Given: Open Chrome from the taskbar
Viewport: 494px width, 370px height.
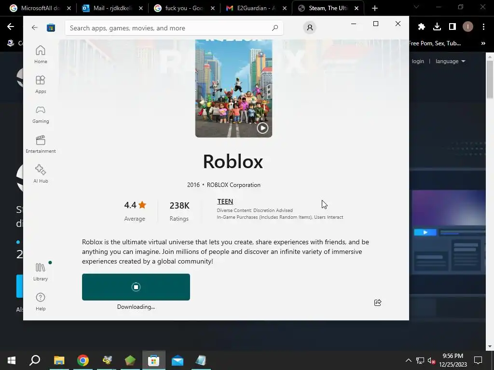Looking at the screenshot, I should coord(83,360).
